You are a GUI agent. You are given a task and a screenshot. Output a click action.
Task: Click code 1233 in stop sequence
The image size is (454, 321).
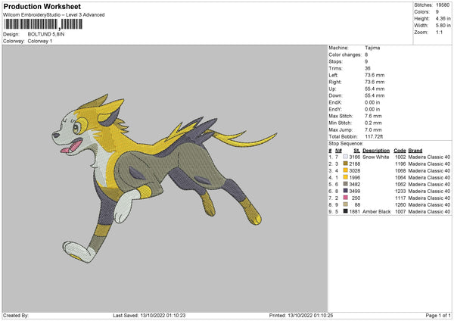(400, 192)
